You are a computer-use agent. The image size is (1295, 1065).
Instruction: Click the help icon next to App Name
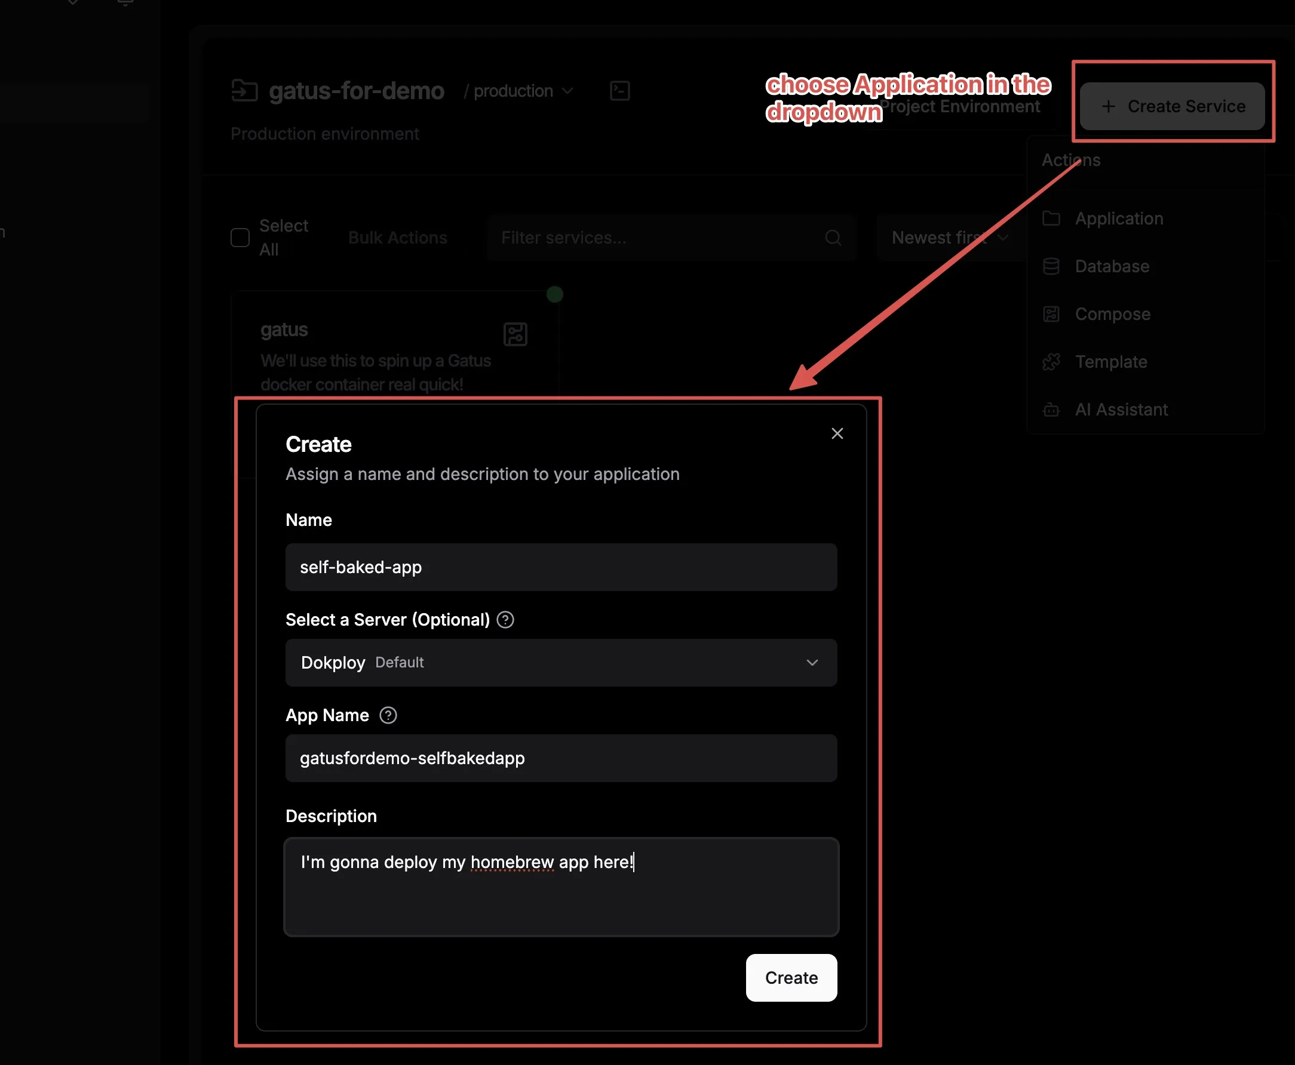click(388, 715)
